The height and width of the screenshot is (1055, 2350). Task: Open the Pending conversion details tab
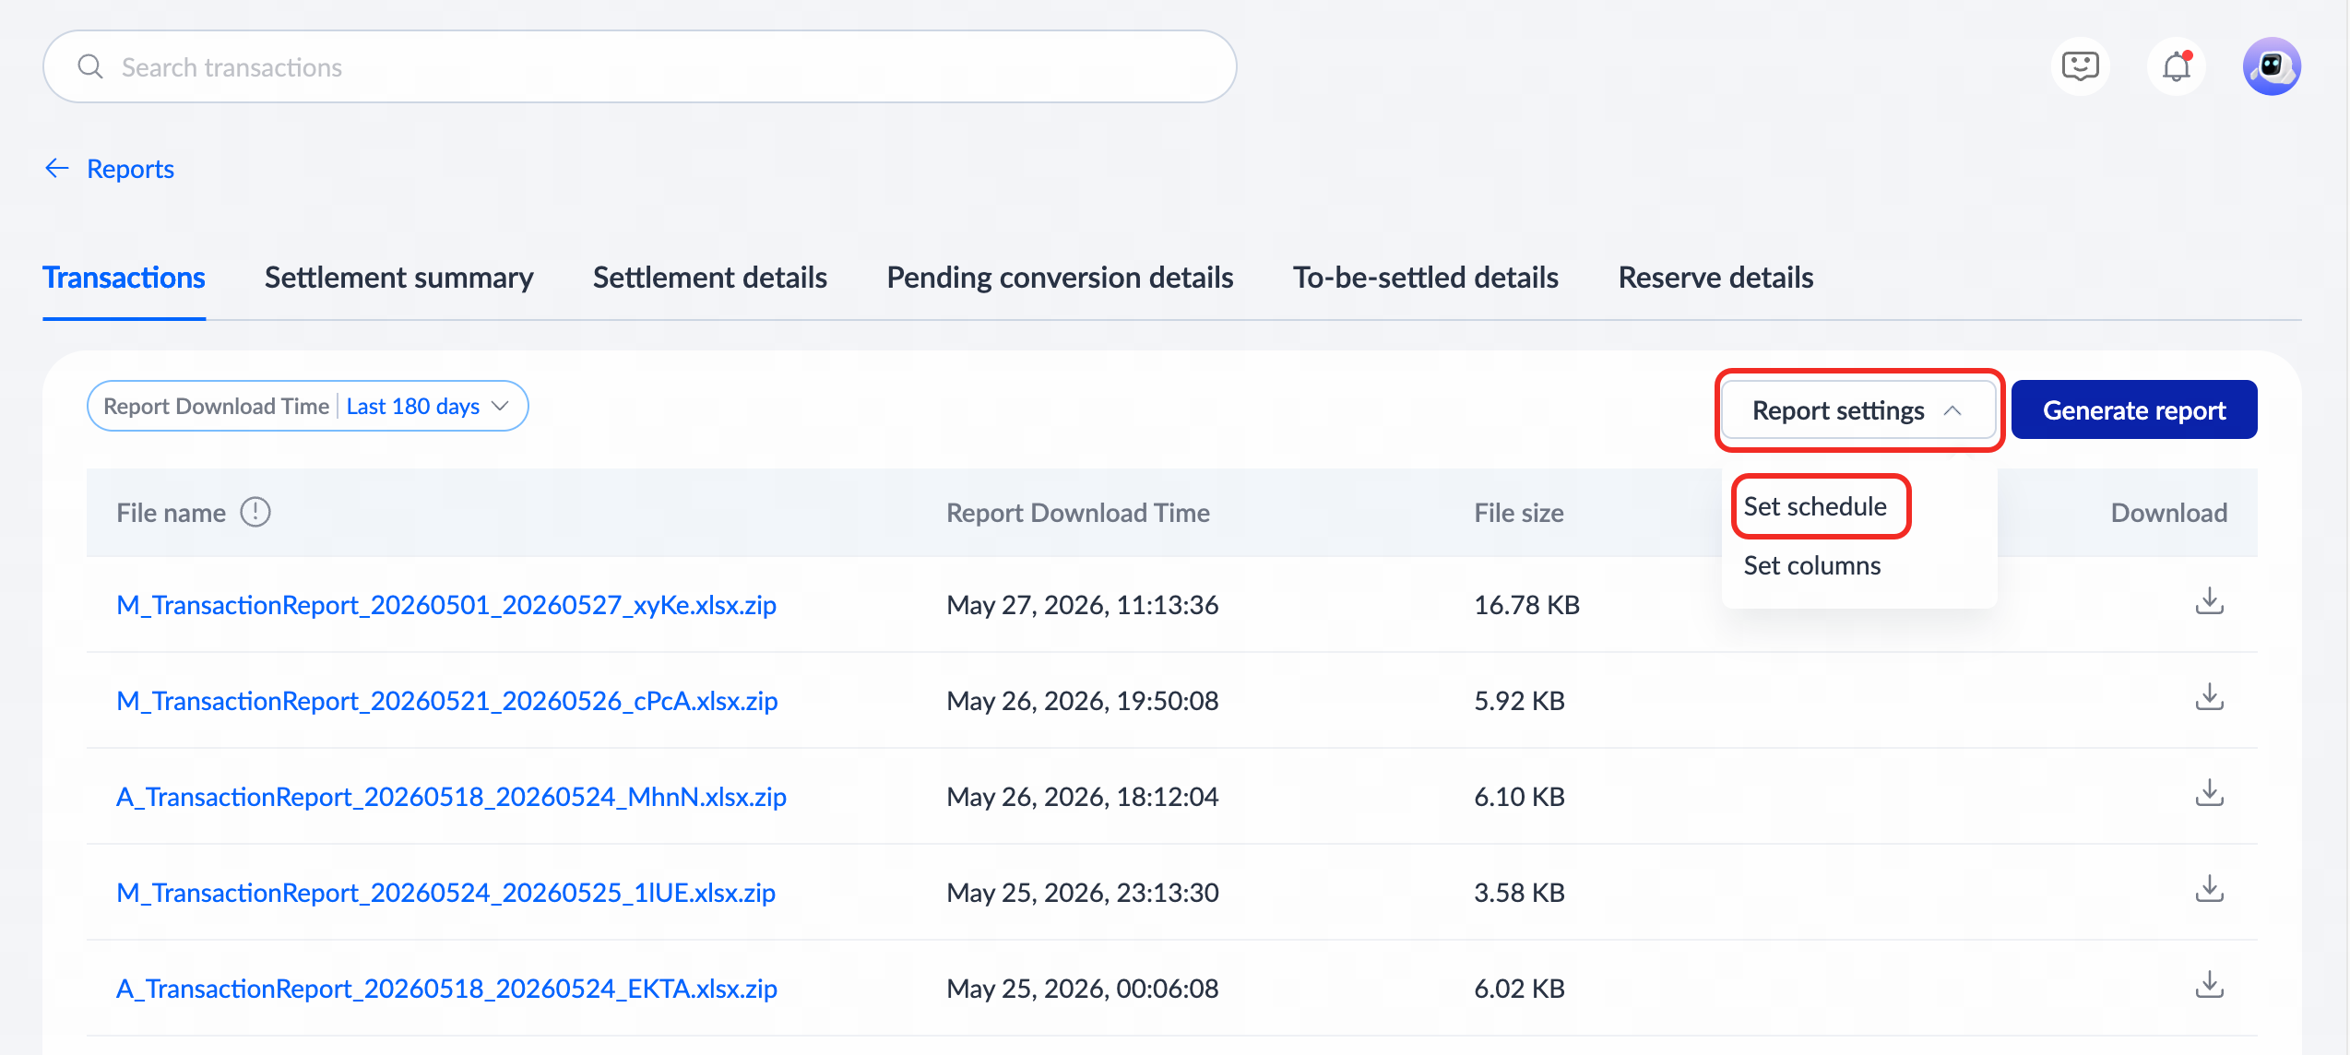(1060, 278)
